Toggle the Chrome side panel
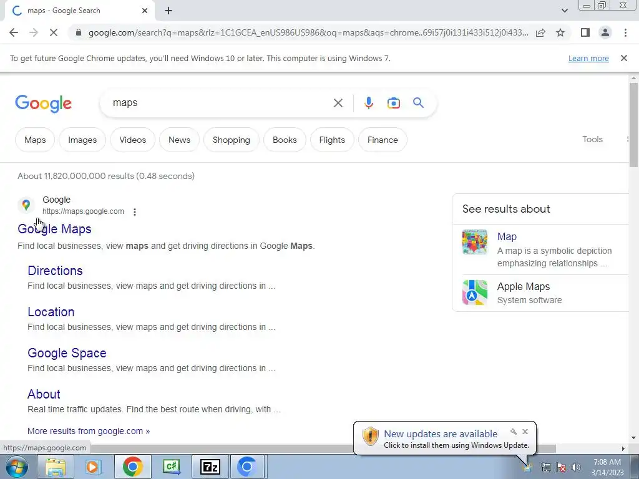The width and height of the screenshot is (639, 479). [585, 32]
